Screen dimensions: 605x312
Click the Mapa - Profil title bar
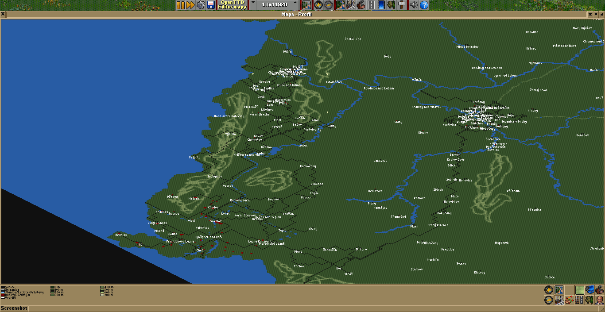pyautogui.click(x=297, y=14)
